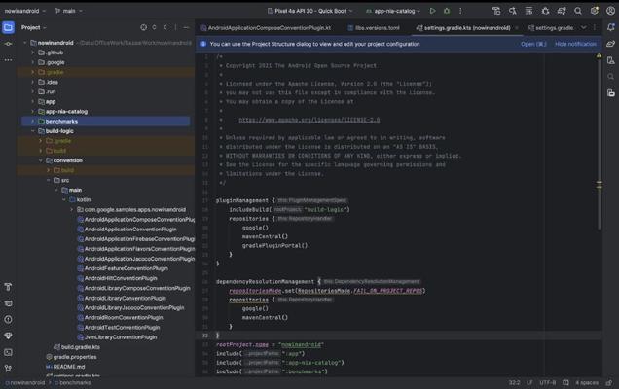This screenshot has width=619, height=389.
Task: Open the IDE settings gear icon
Action: 594,11
